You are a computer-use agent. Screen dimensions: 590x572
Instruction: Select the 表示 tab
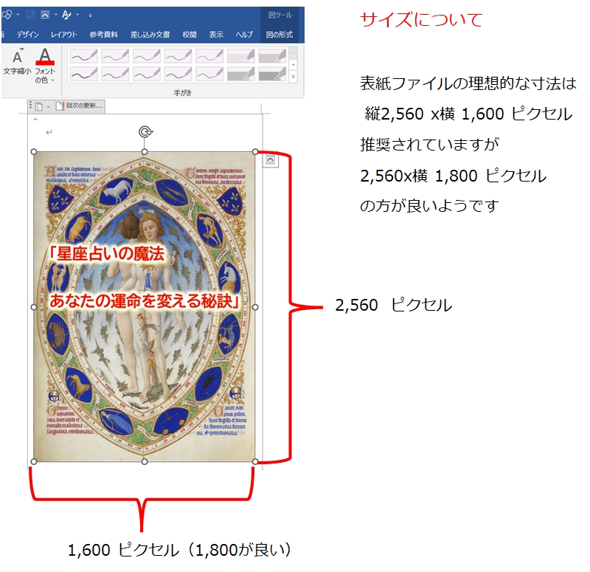(x=216, y=35)
